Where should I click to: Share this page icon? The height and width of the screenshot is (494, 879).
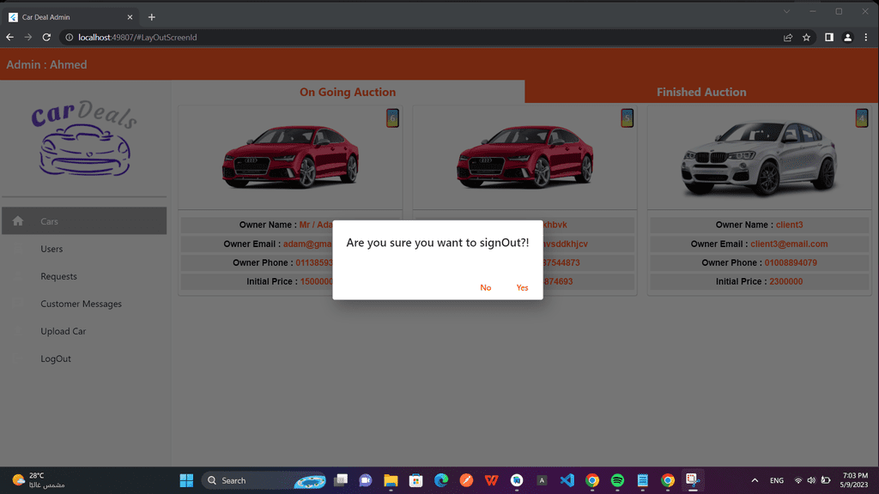click(788, 38)
